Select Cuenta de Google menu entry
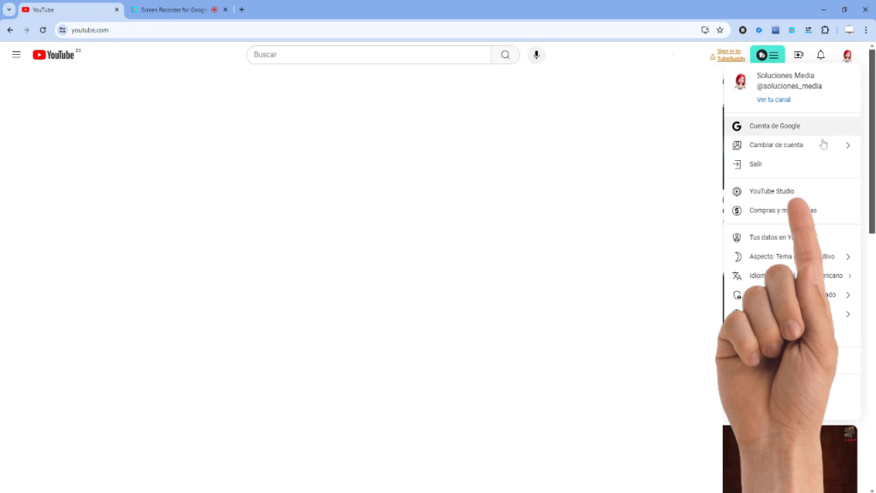Image resolution: width=876 pixels, height=493 pixels. pos(774,126)
